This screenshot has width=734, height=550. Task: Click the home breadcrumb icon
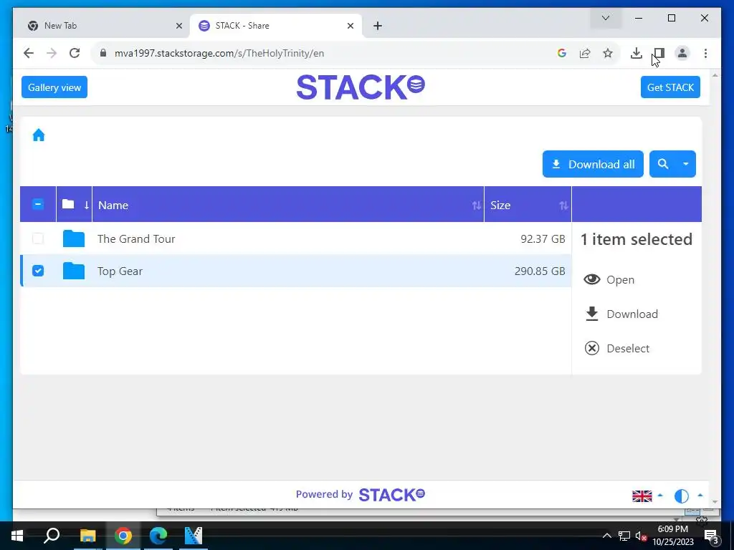point(39,135)
